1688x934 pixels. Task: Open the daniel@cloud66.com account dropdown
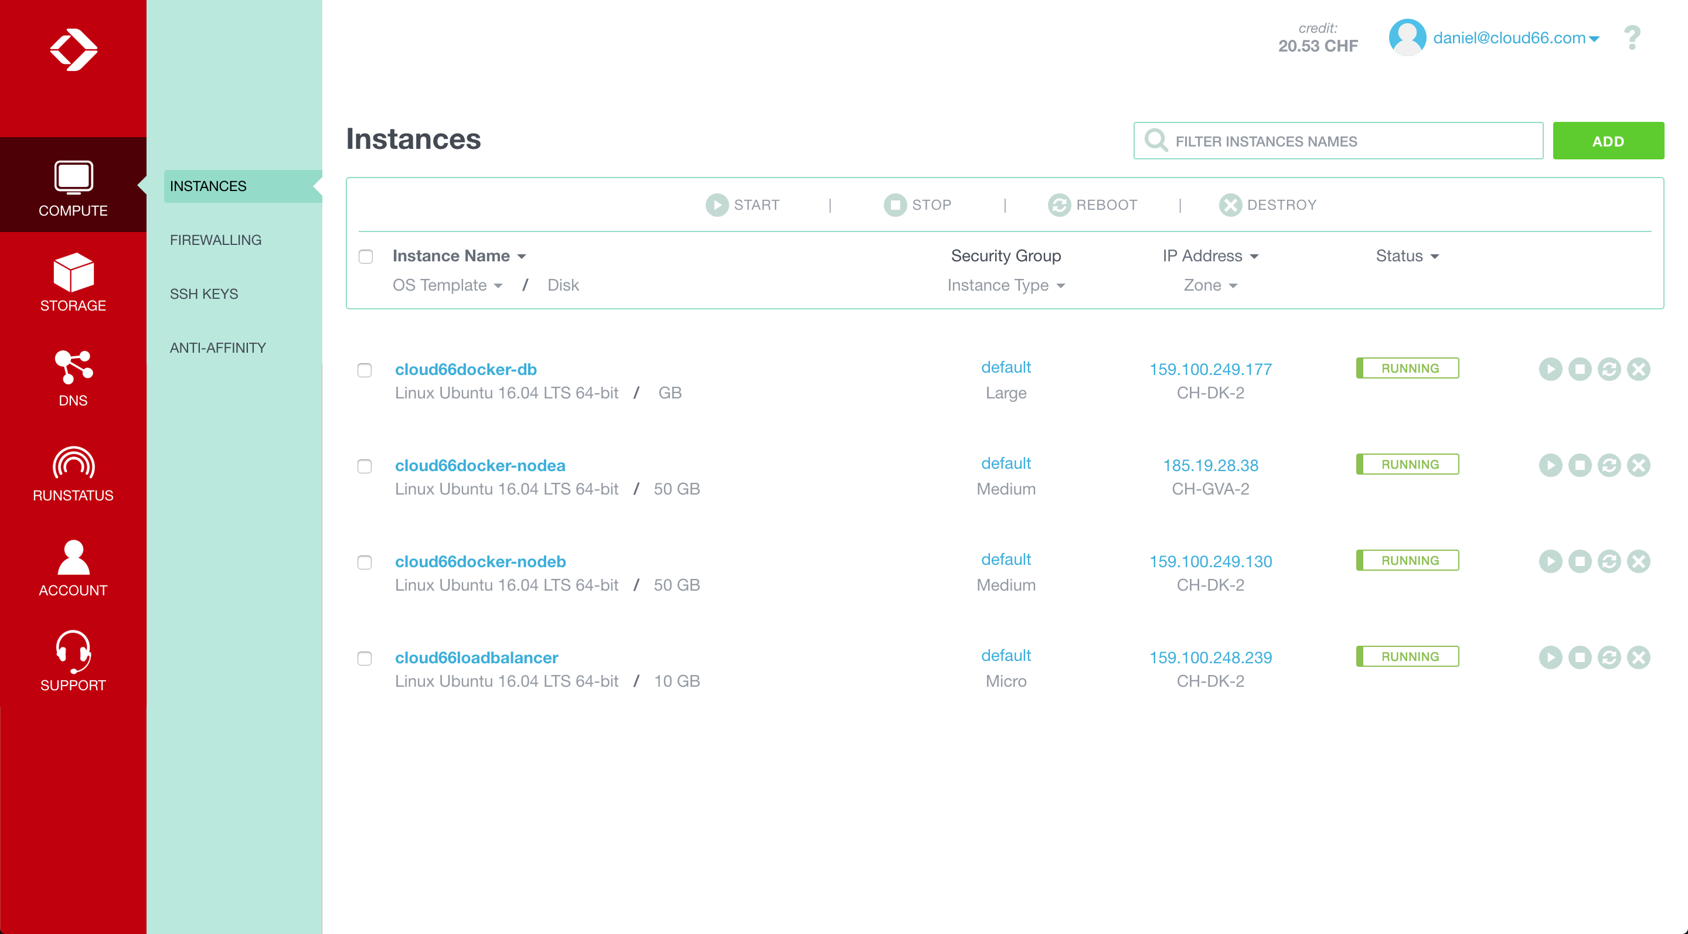[1516, 38]
